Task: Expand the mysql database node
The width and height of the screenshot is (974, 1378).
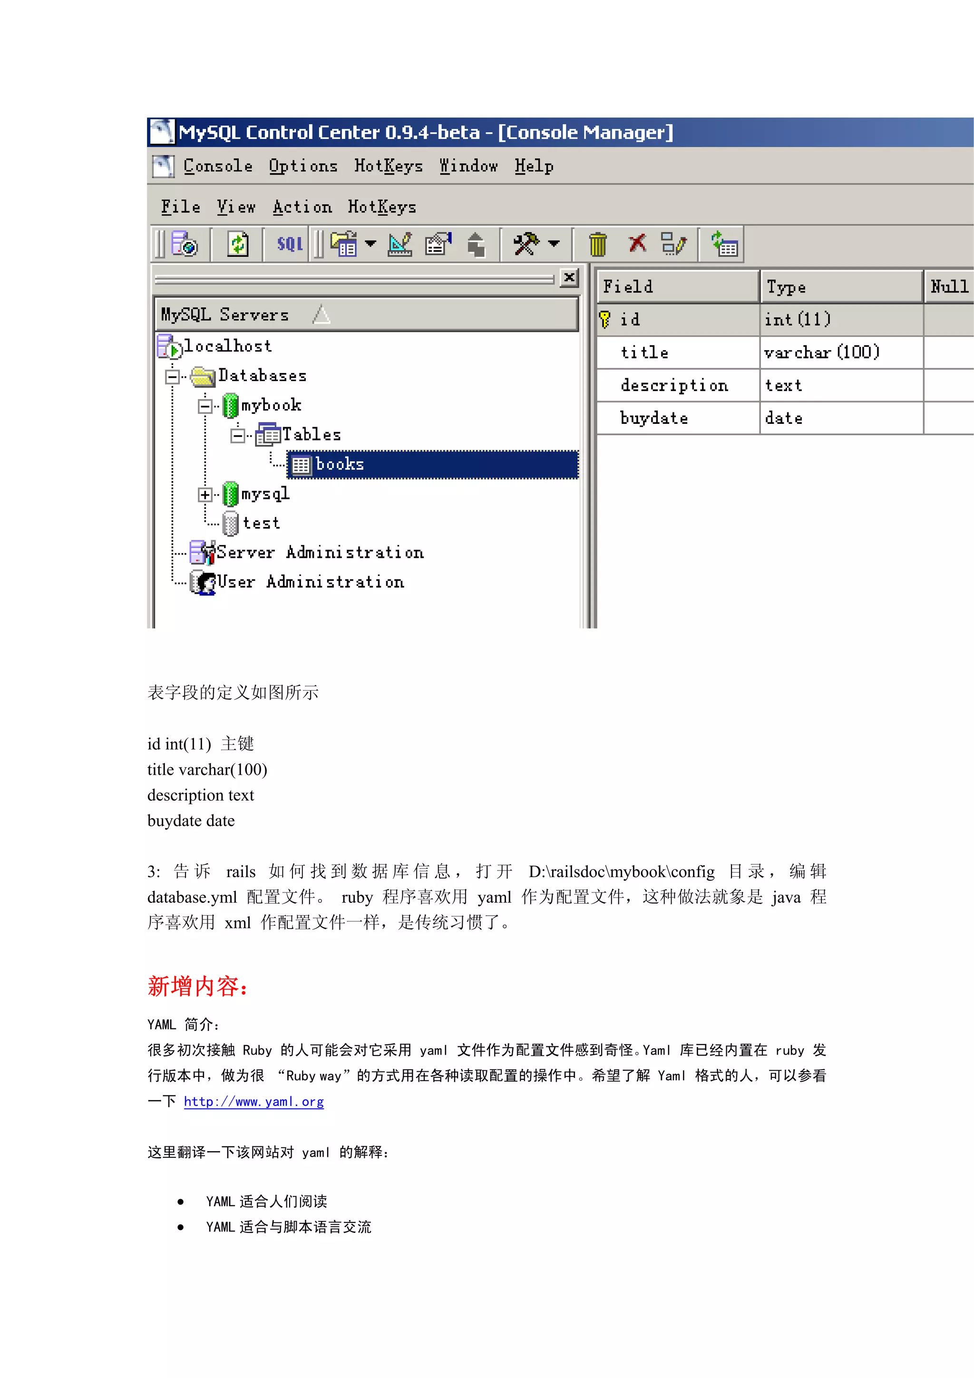Action: tap(205, 495)
